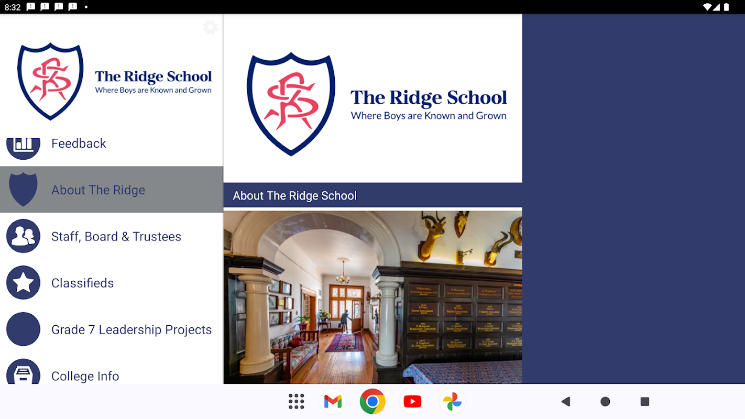Tap the 8:32 clock in status bar
The height and width of the screenshot is (419, 745).
(x=13, y=7)
